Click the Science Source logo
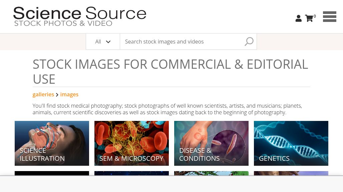The height and width of the screenshot is (192, 343). [80, 16]
